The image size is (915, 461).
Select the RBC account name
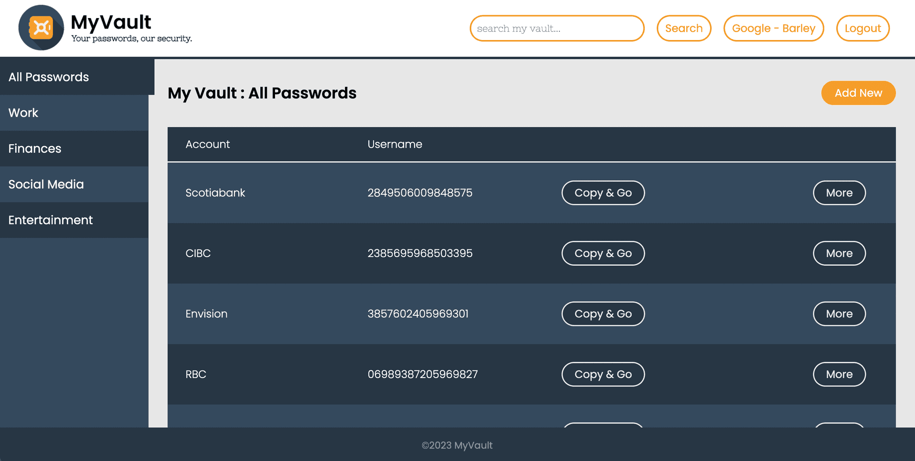point(195,374)
